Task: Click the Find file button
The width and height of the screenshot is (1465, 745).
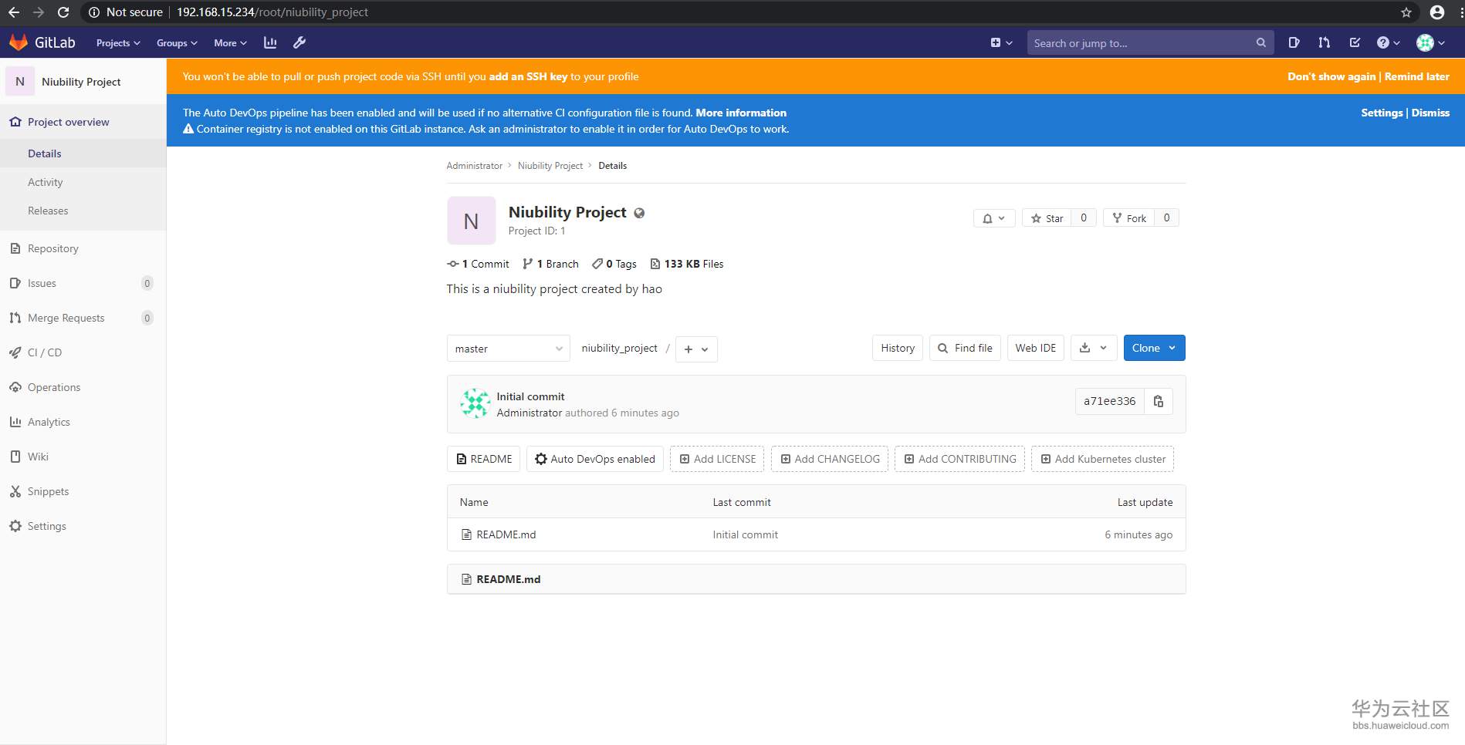Action: [x=965, y=348]
